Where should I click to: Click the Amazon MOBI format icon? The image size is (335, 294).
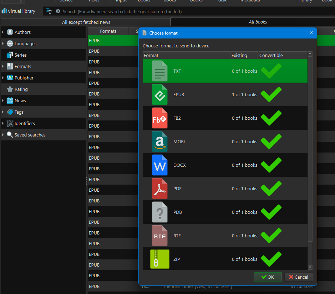pyautogui.click(x=159, y=141)
